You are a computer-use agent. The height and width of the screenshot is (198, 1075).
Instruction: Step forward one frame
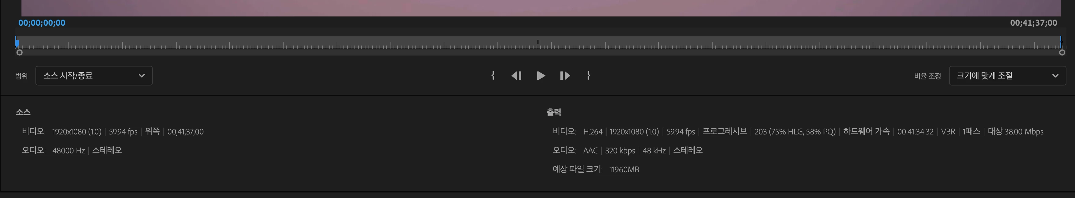pyautogui.click(x=565, y=75)
